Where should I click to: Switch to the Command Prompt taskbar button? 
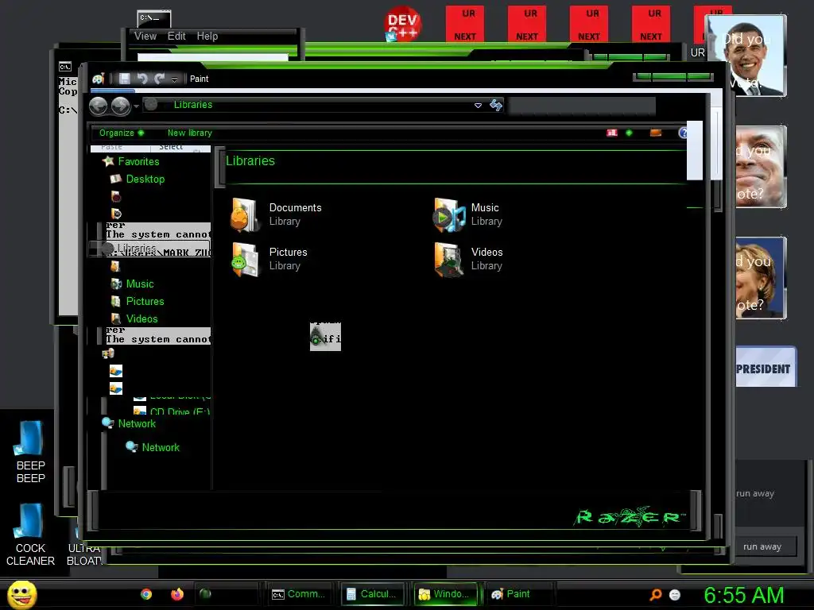301,594
